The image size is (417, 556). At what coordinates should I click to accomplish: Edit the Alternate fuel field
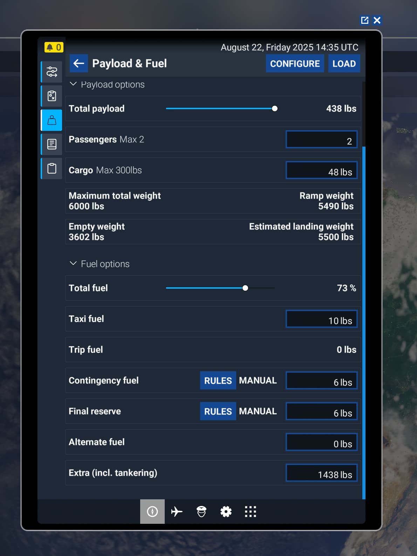(x=322, y=442)
